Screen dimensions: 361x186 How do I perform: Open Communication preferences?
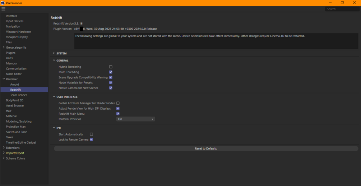point(16,69)
